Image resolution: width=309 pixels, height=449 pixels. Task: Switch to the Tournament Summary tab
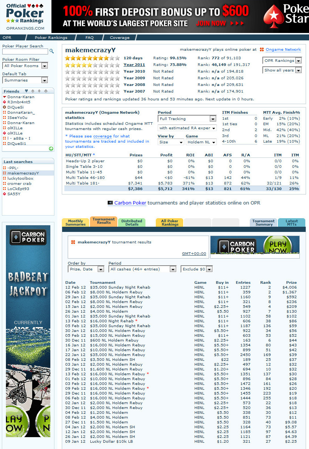263,222
